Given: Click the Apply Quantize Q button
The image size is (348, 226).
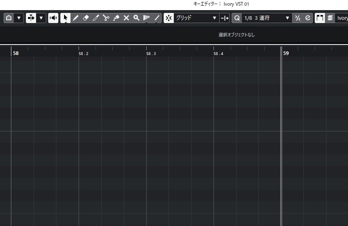Looking at the screenshot, I should [237, 18].
